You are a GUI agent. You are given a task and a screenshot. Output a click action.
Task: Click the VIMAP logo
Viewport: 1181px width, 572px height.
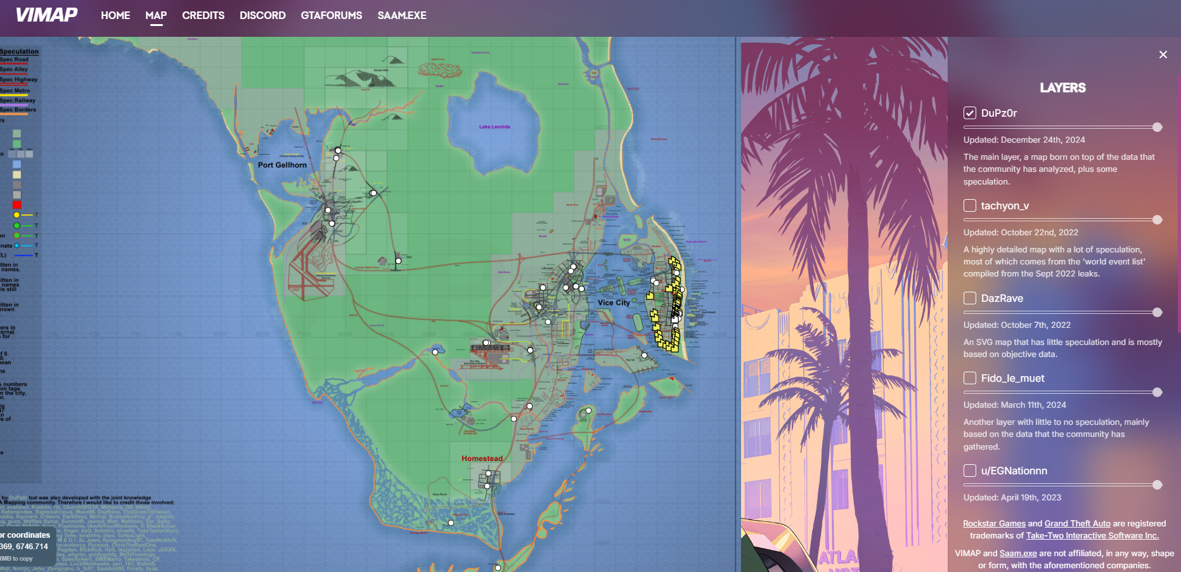pyautogui.click(x=46, y=15)
